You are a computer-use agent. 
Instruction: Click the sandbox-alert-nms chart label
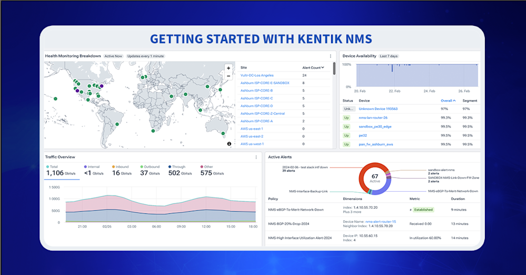tap(441, 170)
